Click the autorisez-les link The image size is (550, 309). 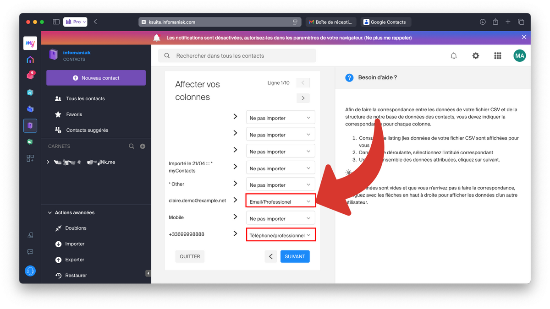click(258, 38)
